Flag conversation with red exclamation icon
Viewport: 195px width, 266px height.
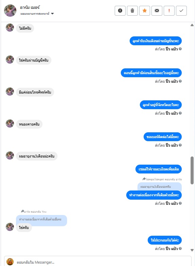(x=169, y=11)
